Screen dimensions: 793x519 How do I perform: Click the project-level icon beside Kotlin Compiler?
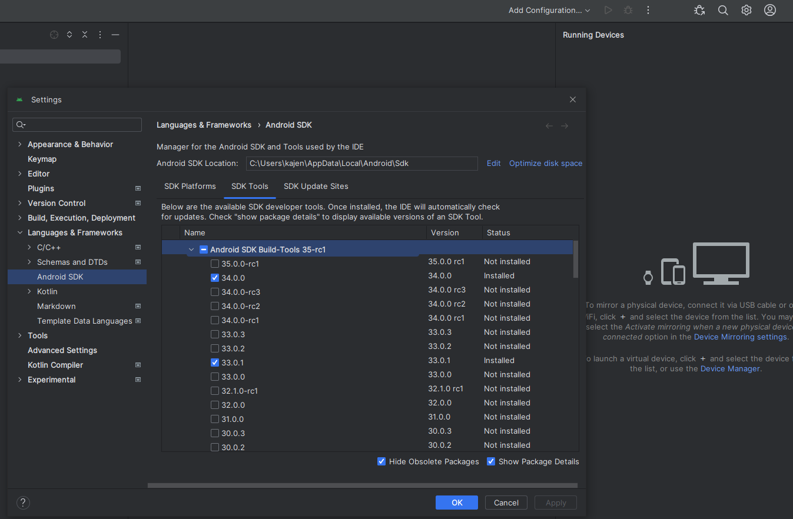(x=138, y=365)
